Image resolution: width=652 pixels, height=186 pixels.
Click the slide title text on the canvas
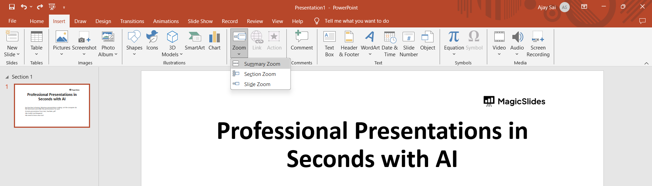(x=372, y=145)
